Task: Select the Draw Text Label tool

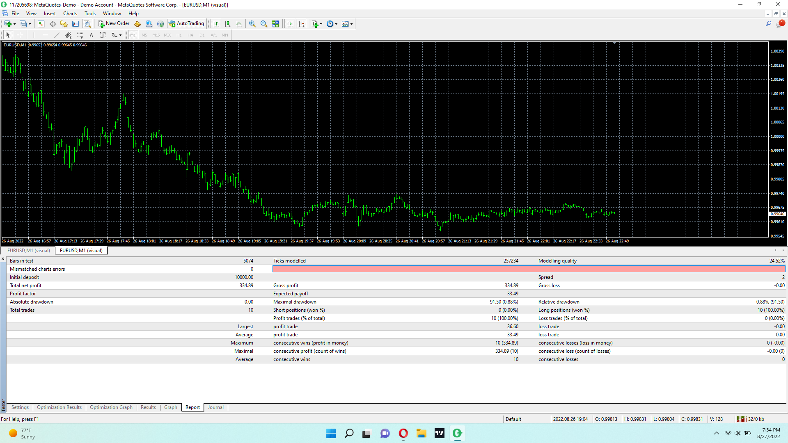Action: point(103,35)
